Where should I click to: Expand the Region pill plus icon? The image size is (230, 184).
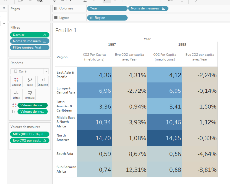click(x=92, y=18)
